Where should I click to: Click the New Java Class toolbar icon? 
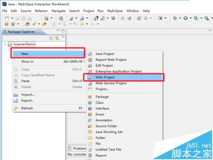point(13,24)
